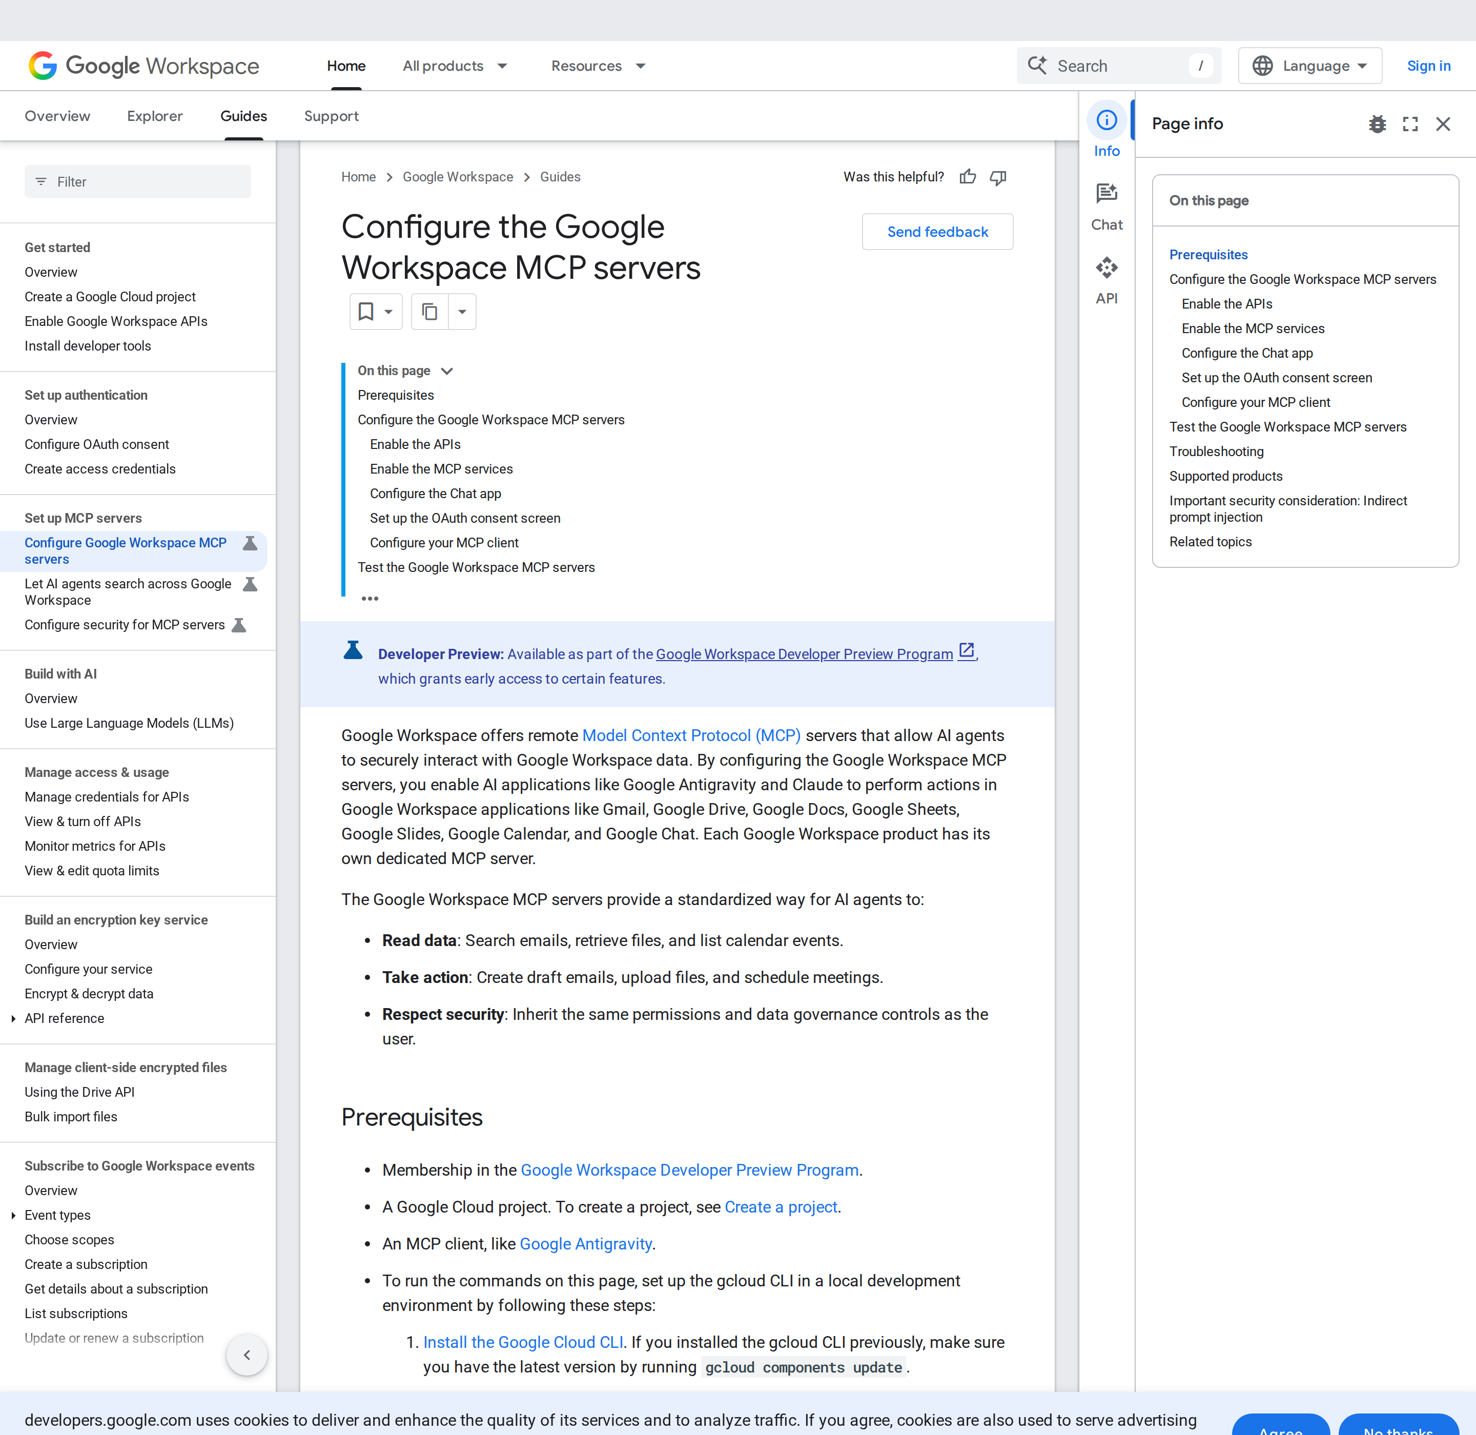
Task: Open Configure OAuth consent in sidebar
Action: pyautogui.click(x=96, y=445)
